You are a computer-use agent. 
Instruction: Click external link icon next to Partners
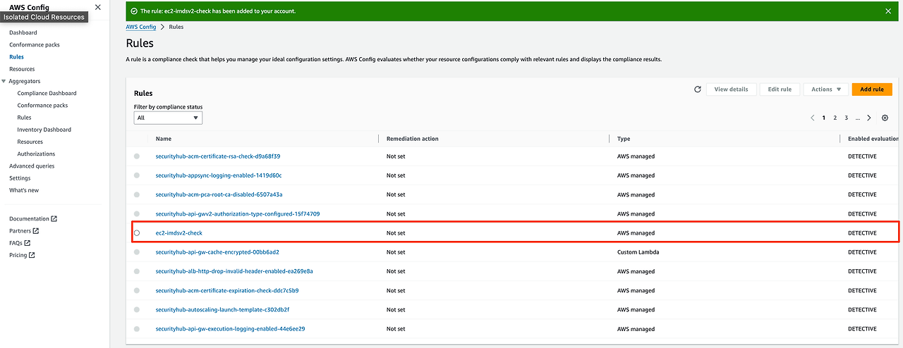pyautogui.click(x=36, y=231)
